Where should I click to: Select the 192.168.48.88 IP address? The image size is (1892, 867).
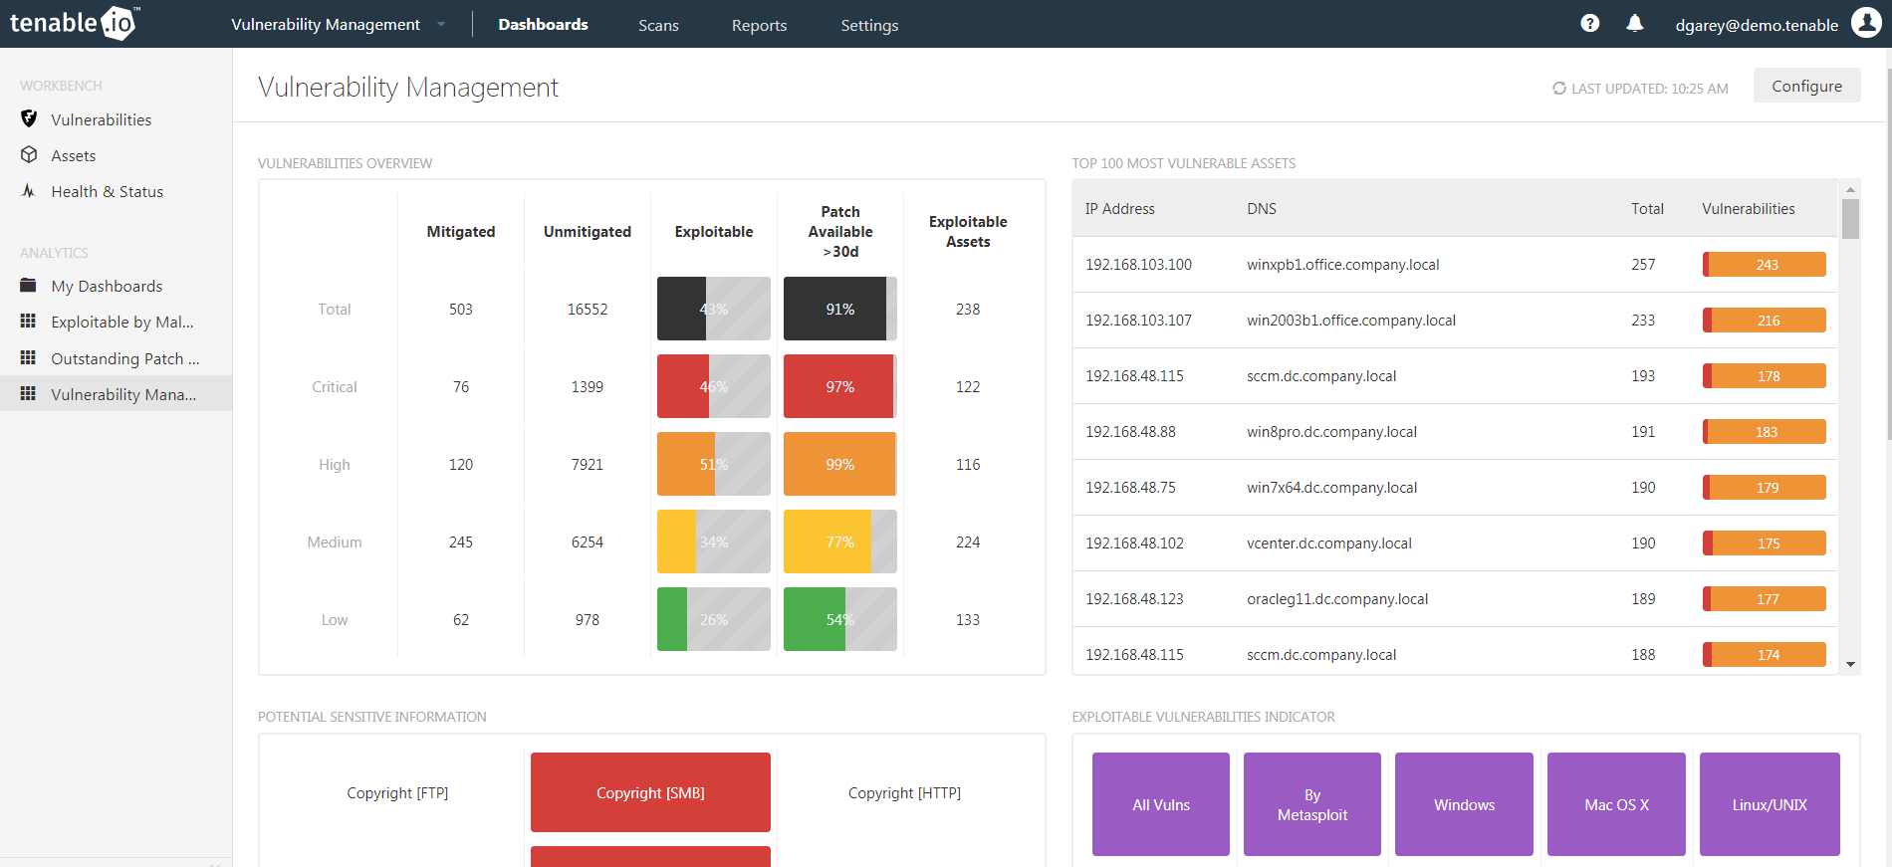(1130, 431)
